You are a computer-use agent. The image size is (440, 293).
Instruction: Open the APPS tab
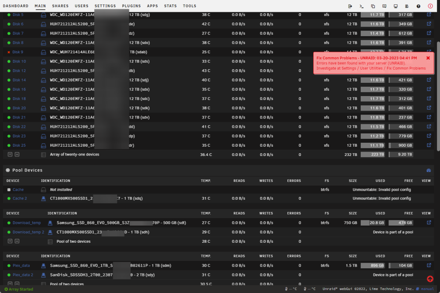point(152,6)
